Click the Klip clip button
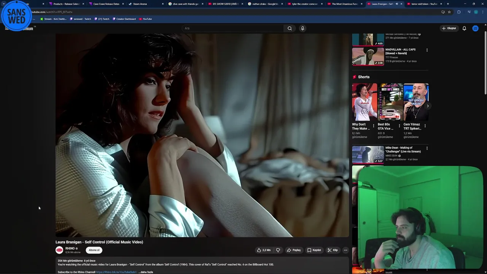This screenshot has height=274, width=487. [333, 250]
